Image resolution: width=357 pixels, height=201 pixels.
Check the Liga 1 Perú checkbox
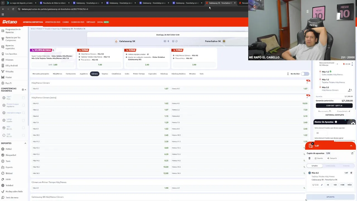[x=23, y=98]
